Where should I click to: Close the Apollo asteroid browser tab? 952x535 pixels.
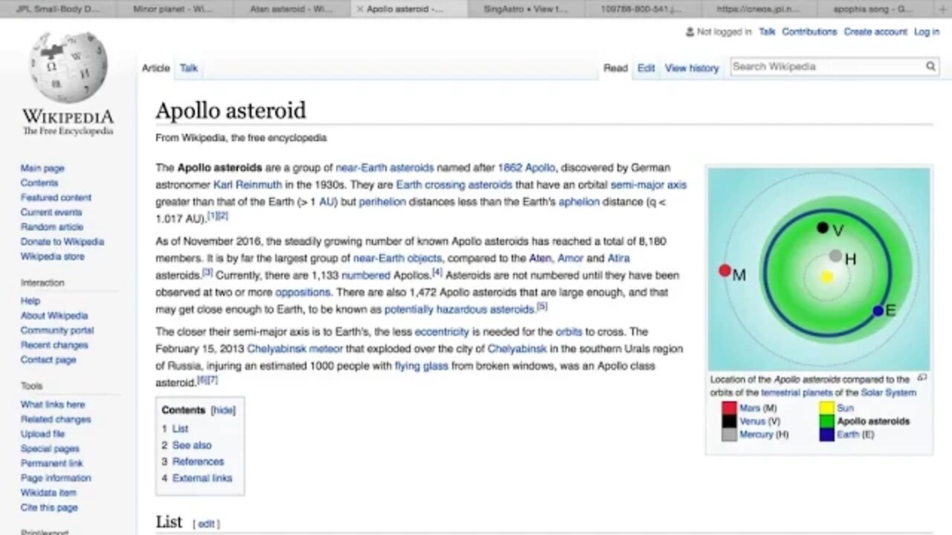pyautogui.click(x=360, y=9)
